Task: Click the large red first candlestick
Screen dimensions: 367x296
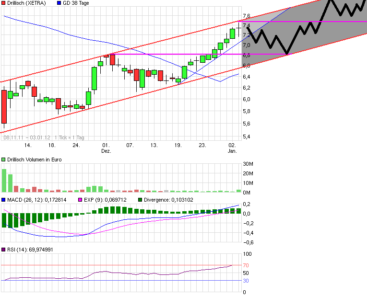Action: coord(4,107)
